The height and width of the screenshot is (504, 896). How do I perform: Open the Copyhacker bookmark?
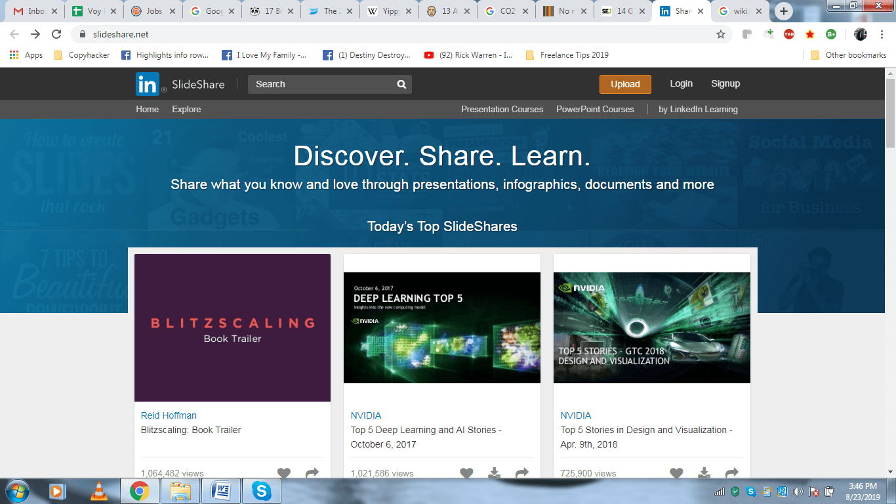(82, 55)
